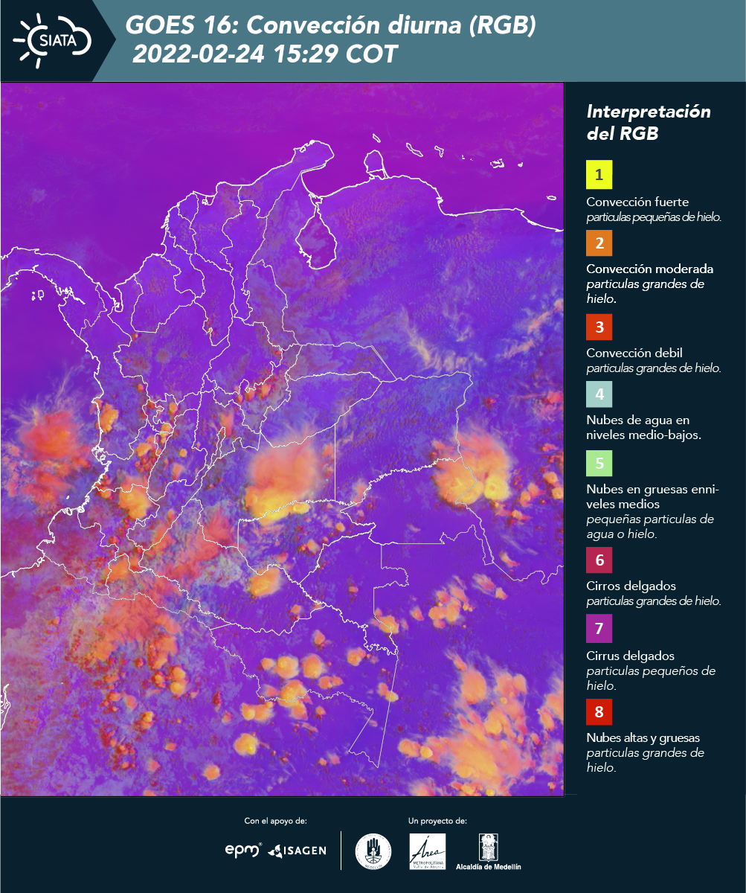Select crimson legend swatch number 6
This screenshot has width=746, height=893.
tap(599, 560)
